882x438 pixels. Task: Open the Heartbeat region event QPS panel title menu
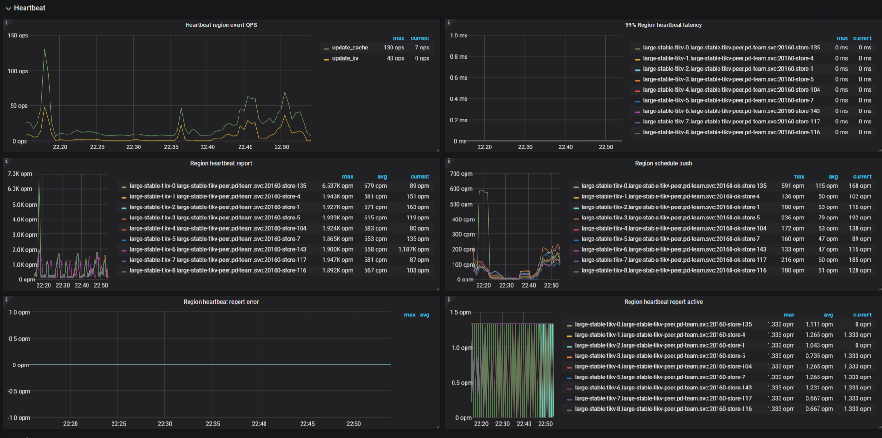click(x=220, y=25)
